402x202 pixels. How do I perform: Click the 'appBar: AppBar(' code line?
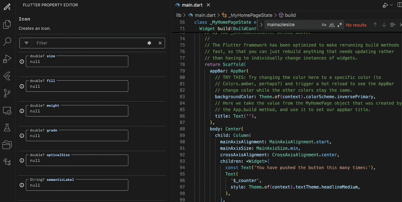[x=229, y=71]
